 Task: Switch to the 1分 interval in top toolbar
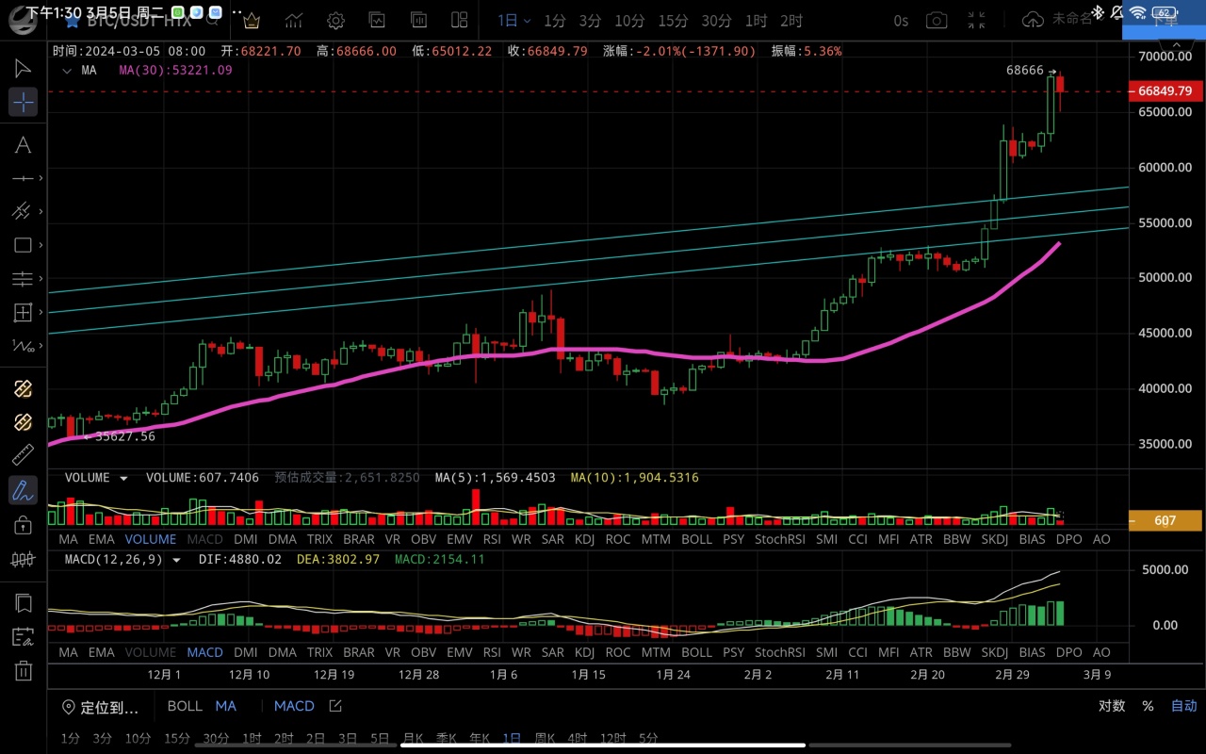click(x=555, y=21)
